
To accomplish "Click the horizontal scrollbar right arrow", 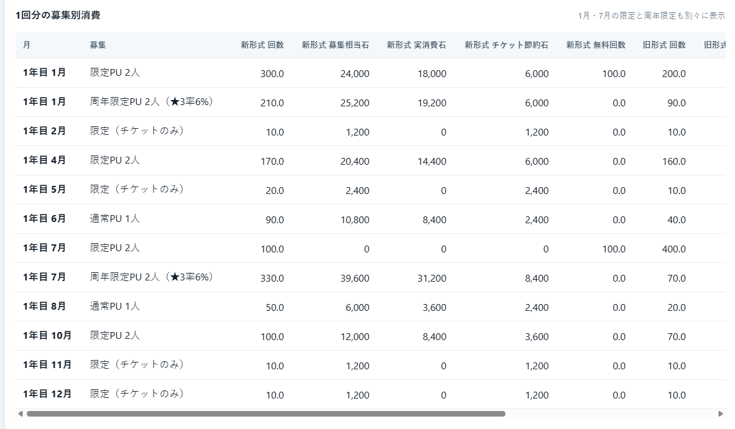I will [721, 414].
